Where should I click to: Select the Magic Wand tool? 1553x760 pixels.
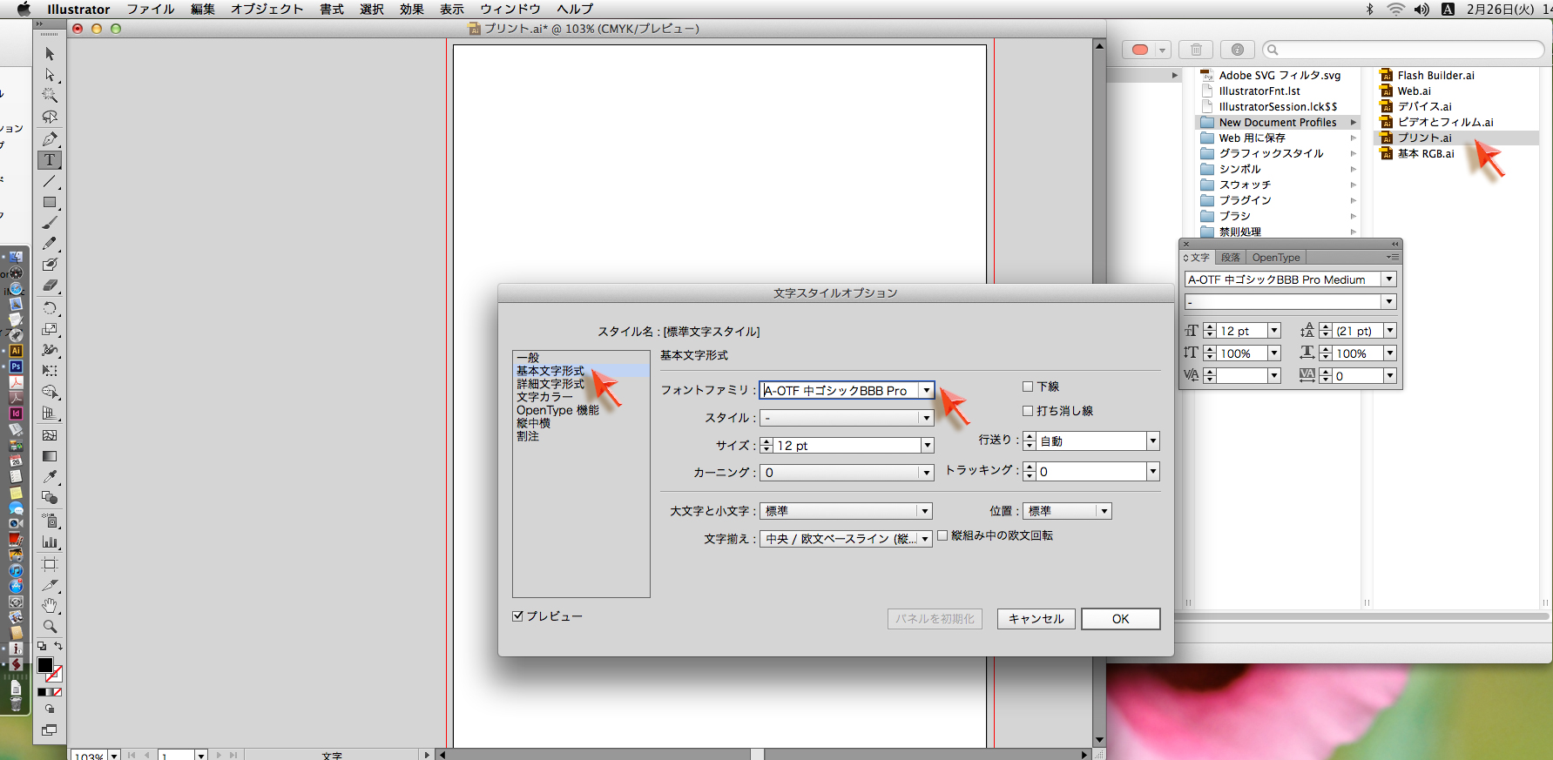50,96
